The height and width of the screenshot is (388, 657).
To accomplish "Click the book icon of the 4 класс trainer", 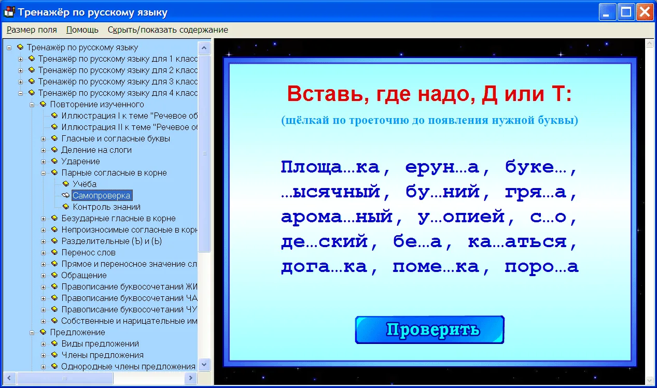I will [32, 93].
